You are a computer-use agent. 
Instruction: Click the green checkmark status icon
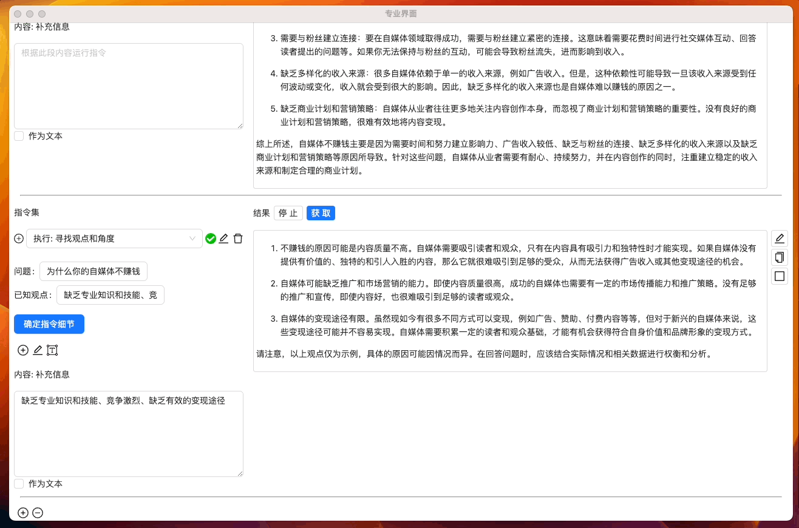coord(211,239)
